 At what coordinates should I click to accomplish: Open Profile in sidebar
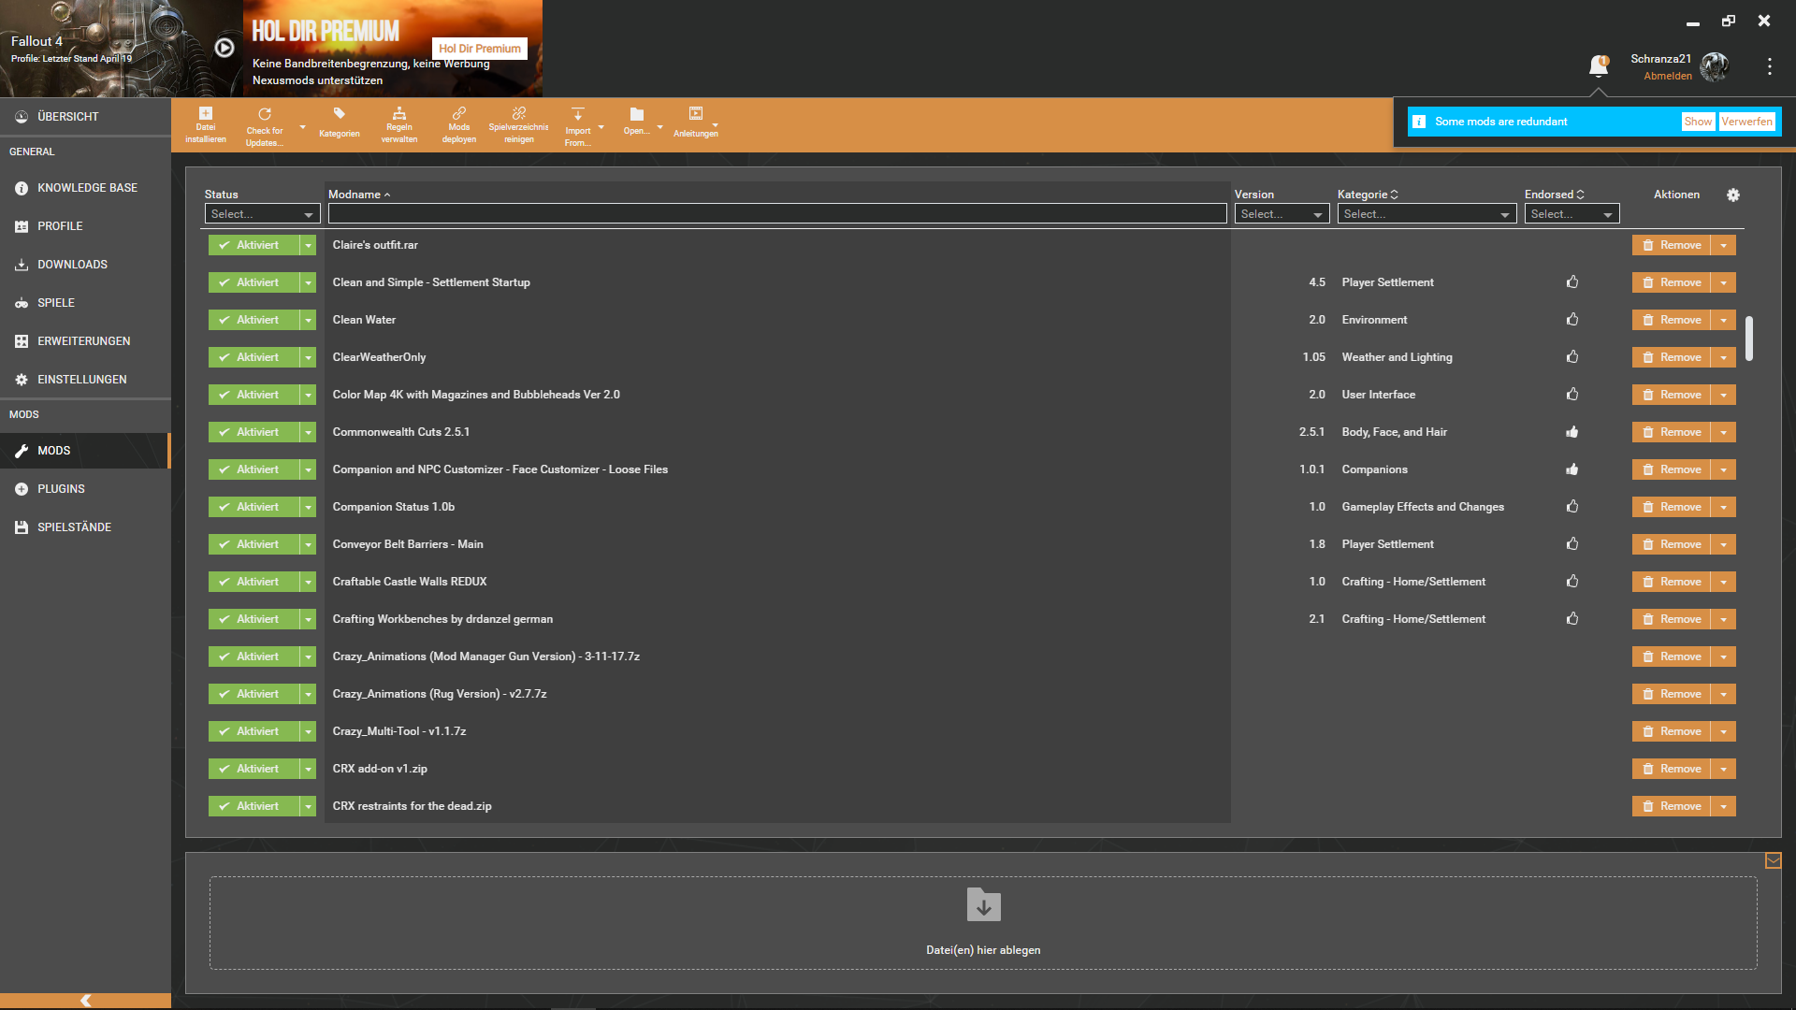pos(85,226)
